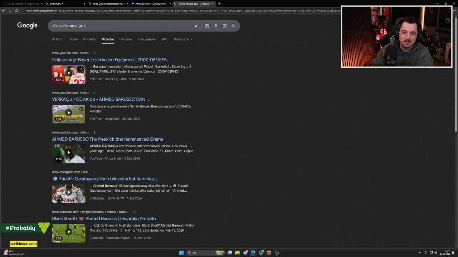Open OBS Studio from the taskbar

[277, 253]
